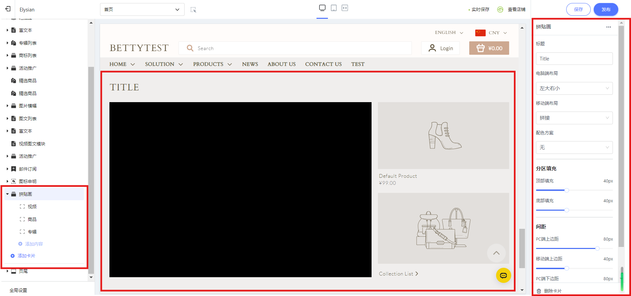The height and width of the screenshot is (296, 631).
Task: Click the 发布 publish button
Action: coord(605,9)
